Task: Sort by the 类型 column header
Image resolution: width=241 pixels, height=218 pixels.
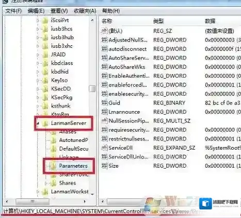Action: click(158, 21)
